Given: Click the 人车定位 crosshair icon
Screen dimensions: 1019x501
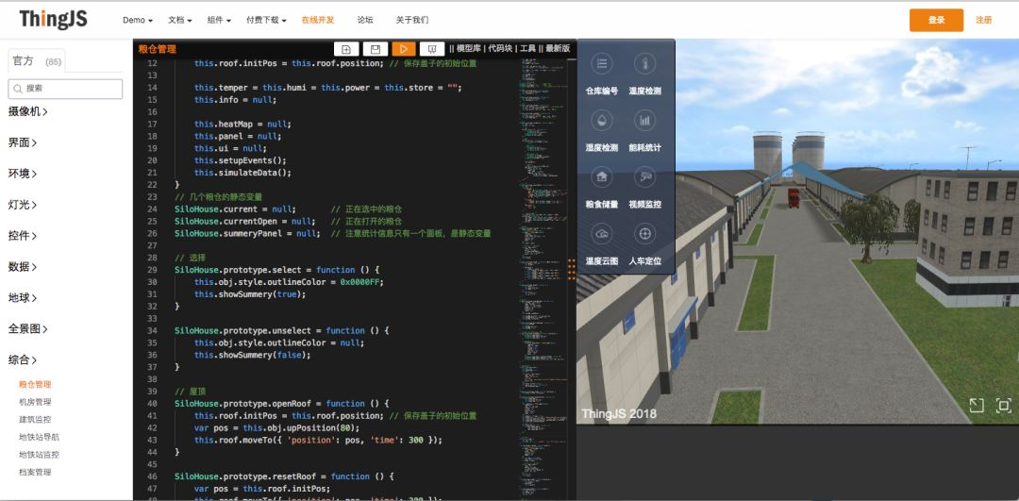Looking at the screenshot, I should 644,233.
